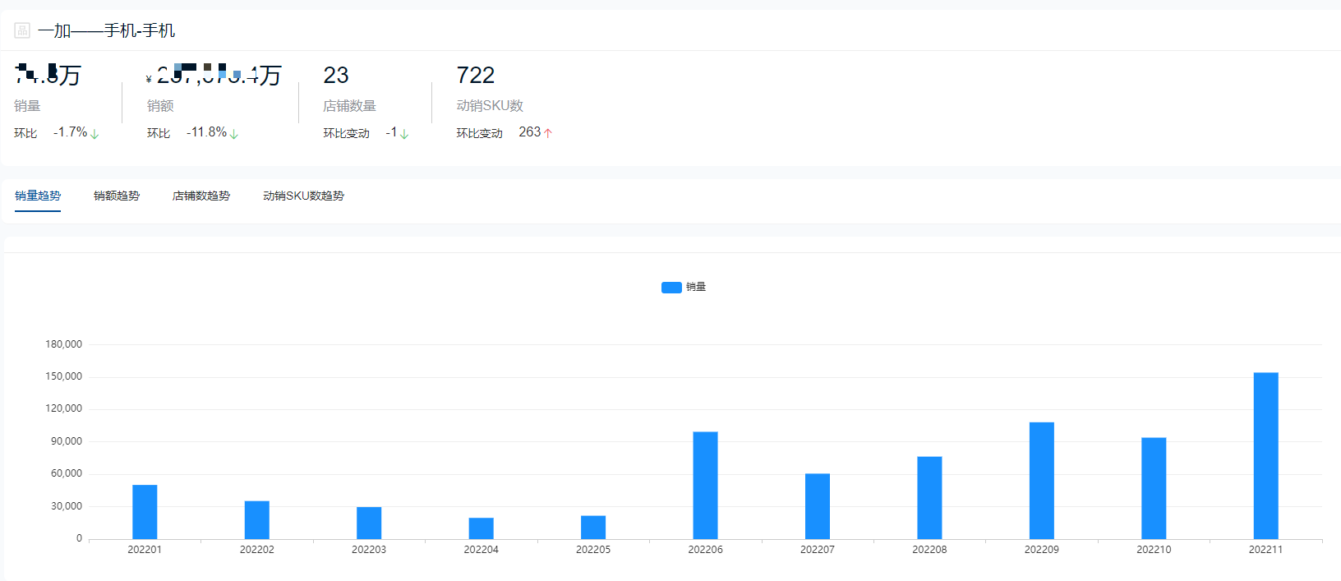Click the 202210 sales bar
This screenshot has height=581, width=1341.
[1154, 488]
